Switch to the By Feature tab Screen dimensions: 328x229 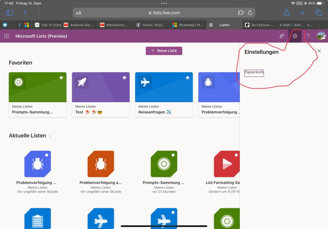coord(261,25)
